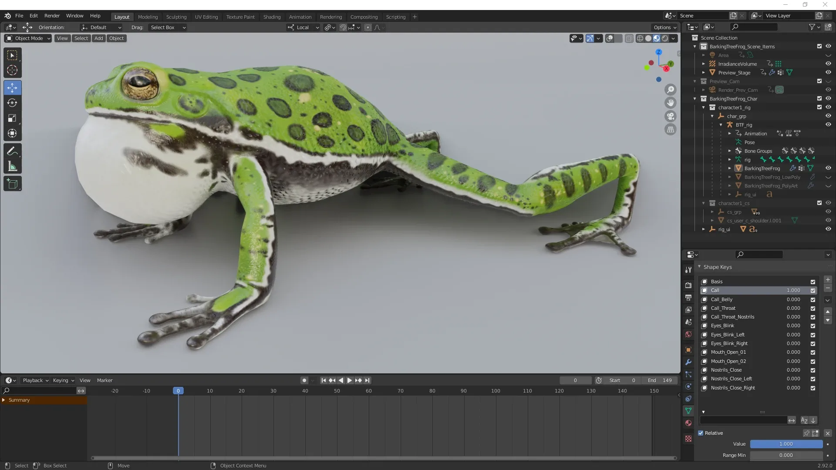Hide the rig_ui object eye icon
This screenshot has width=836, height=470.
pyautogui.click(x=828, y=229)
